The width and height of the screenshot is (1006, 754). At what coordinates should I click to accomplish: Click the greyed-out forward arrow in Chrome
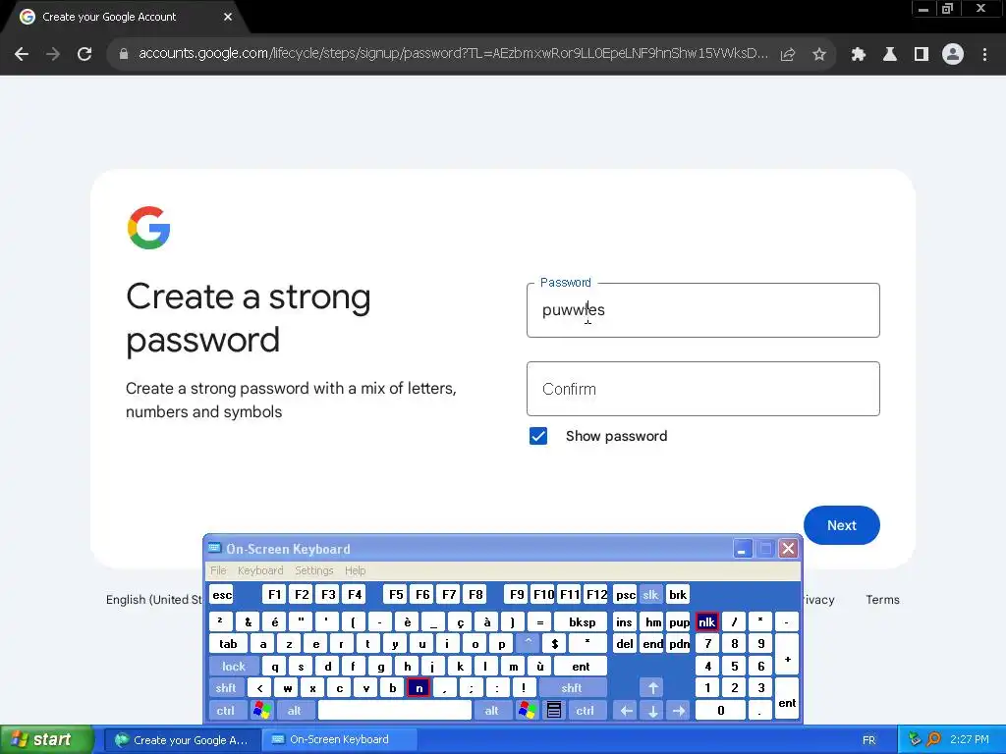coord(53,55)
